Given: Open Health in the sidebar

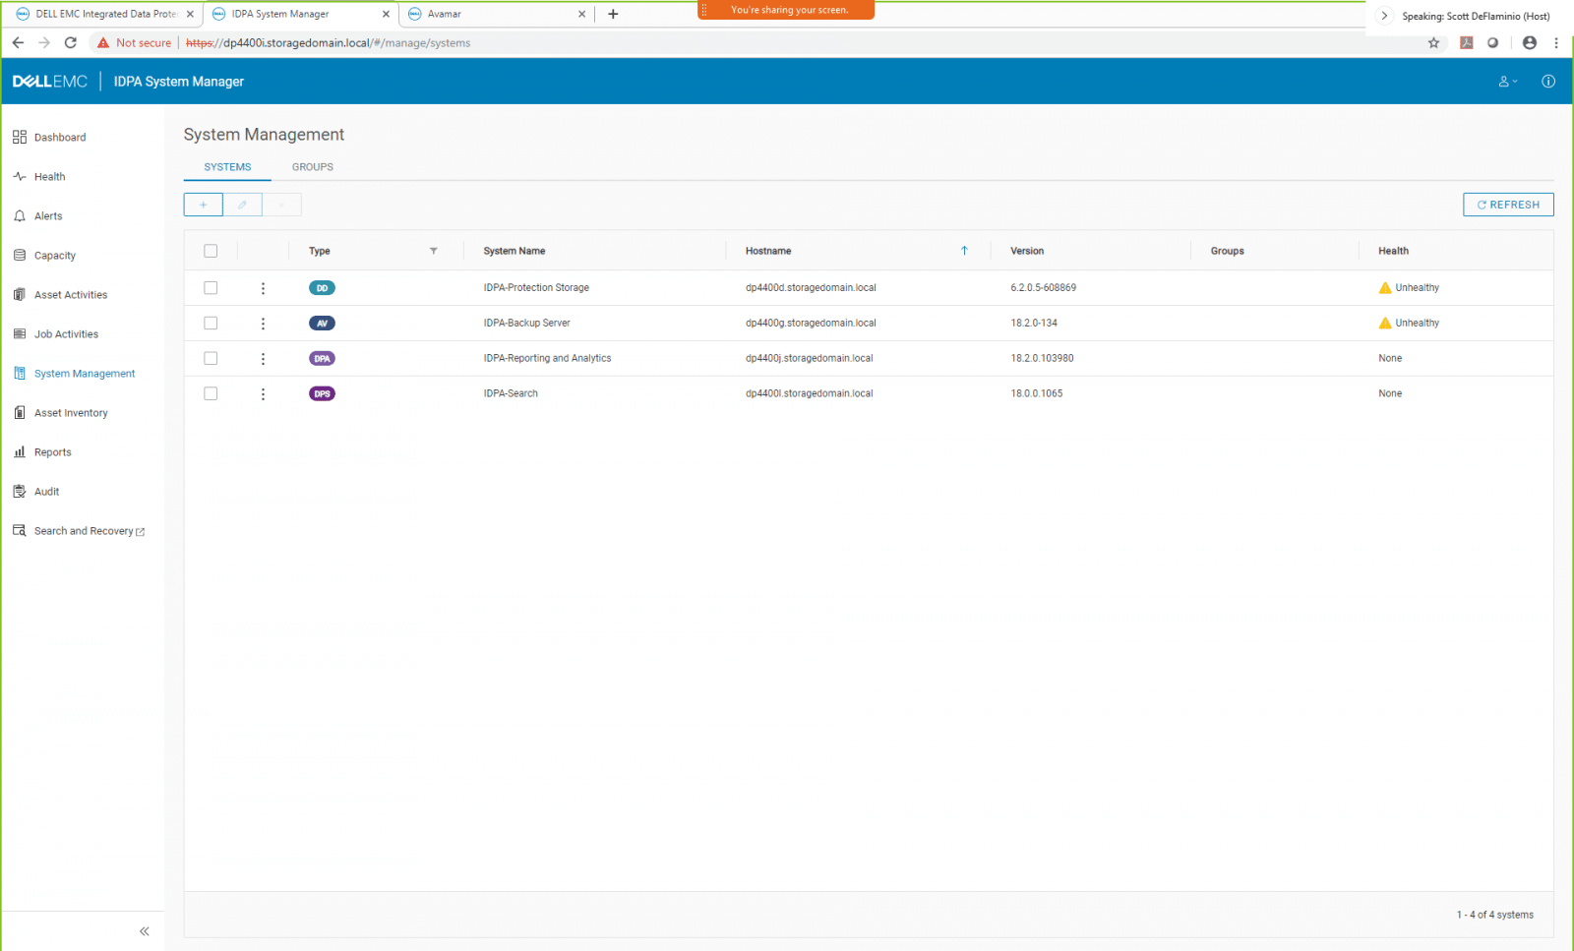Looking at the screenshot, I should coord(49,177).
